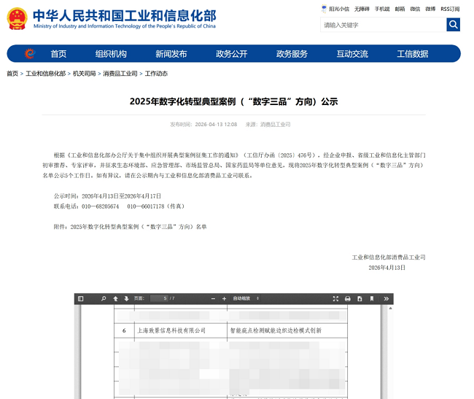This screenshot has width=474, height=399.
Task: Click 首页 in the breadcrumb
Action: 12,74
